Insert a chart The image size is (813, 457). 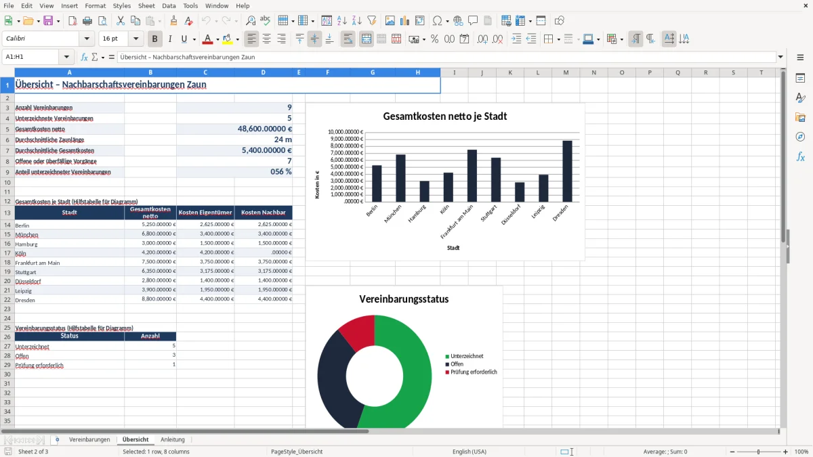pos(406,21)
